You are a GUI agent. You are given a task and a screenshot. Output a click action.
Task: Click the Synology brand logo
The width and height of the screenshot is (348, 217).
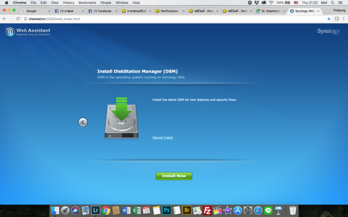tap(328, 31)
